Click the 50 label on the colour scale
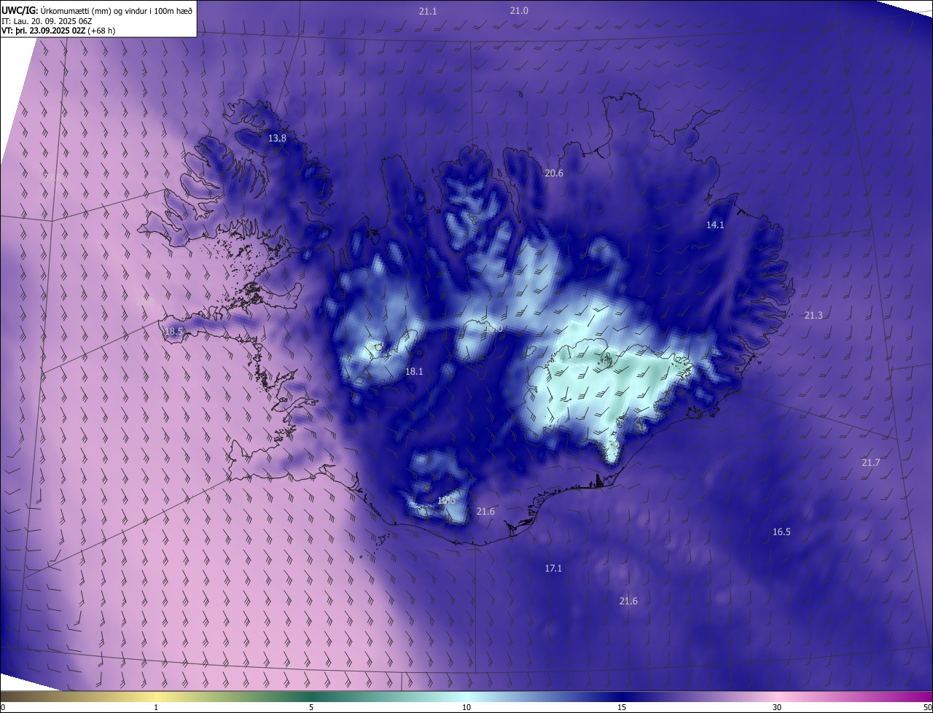The image size is (933, 713). (x=927, y=707)
